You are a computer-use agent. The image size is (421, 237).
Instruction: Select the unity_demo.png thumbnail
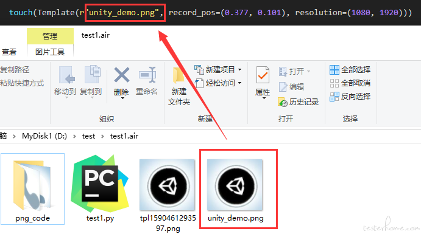tap(235, 185)
